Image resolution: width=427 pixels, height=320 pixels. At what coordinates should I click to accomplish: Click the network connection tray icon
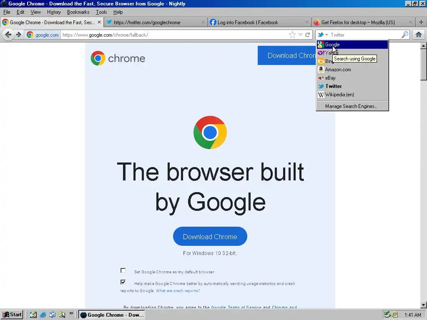click(387, 315)
